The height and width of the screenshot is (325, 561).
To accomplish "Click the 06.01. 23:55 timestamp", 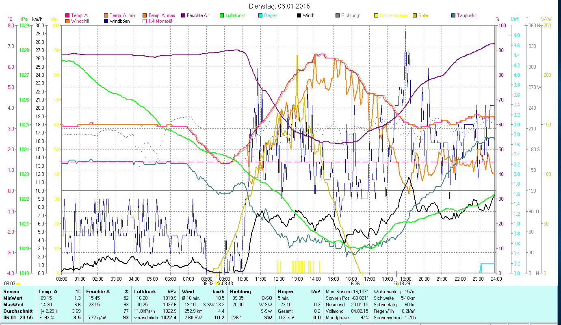I will (18, 318).
